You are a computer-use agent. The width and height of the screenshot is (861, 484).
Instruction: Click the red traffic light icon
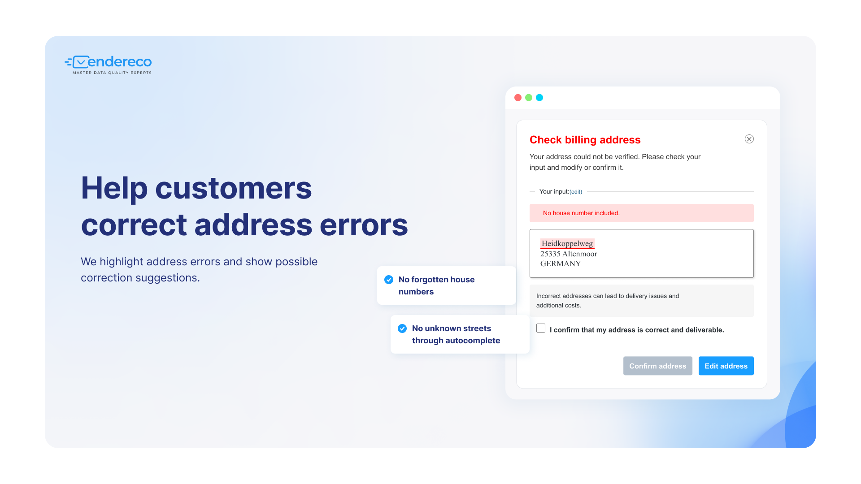[518, 97]
